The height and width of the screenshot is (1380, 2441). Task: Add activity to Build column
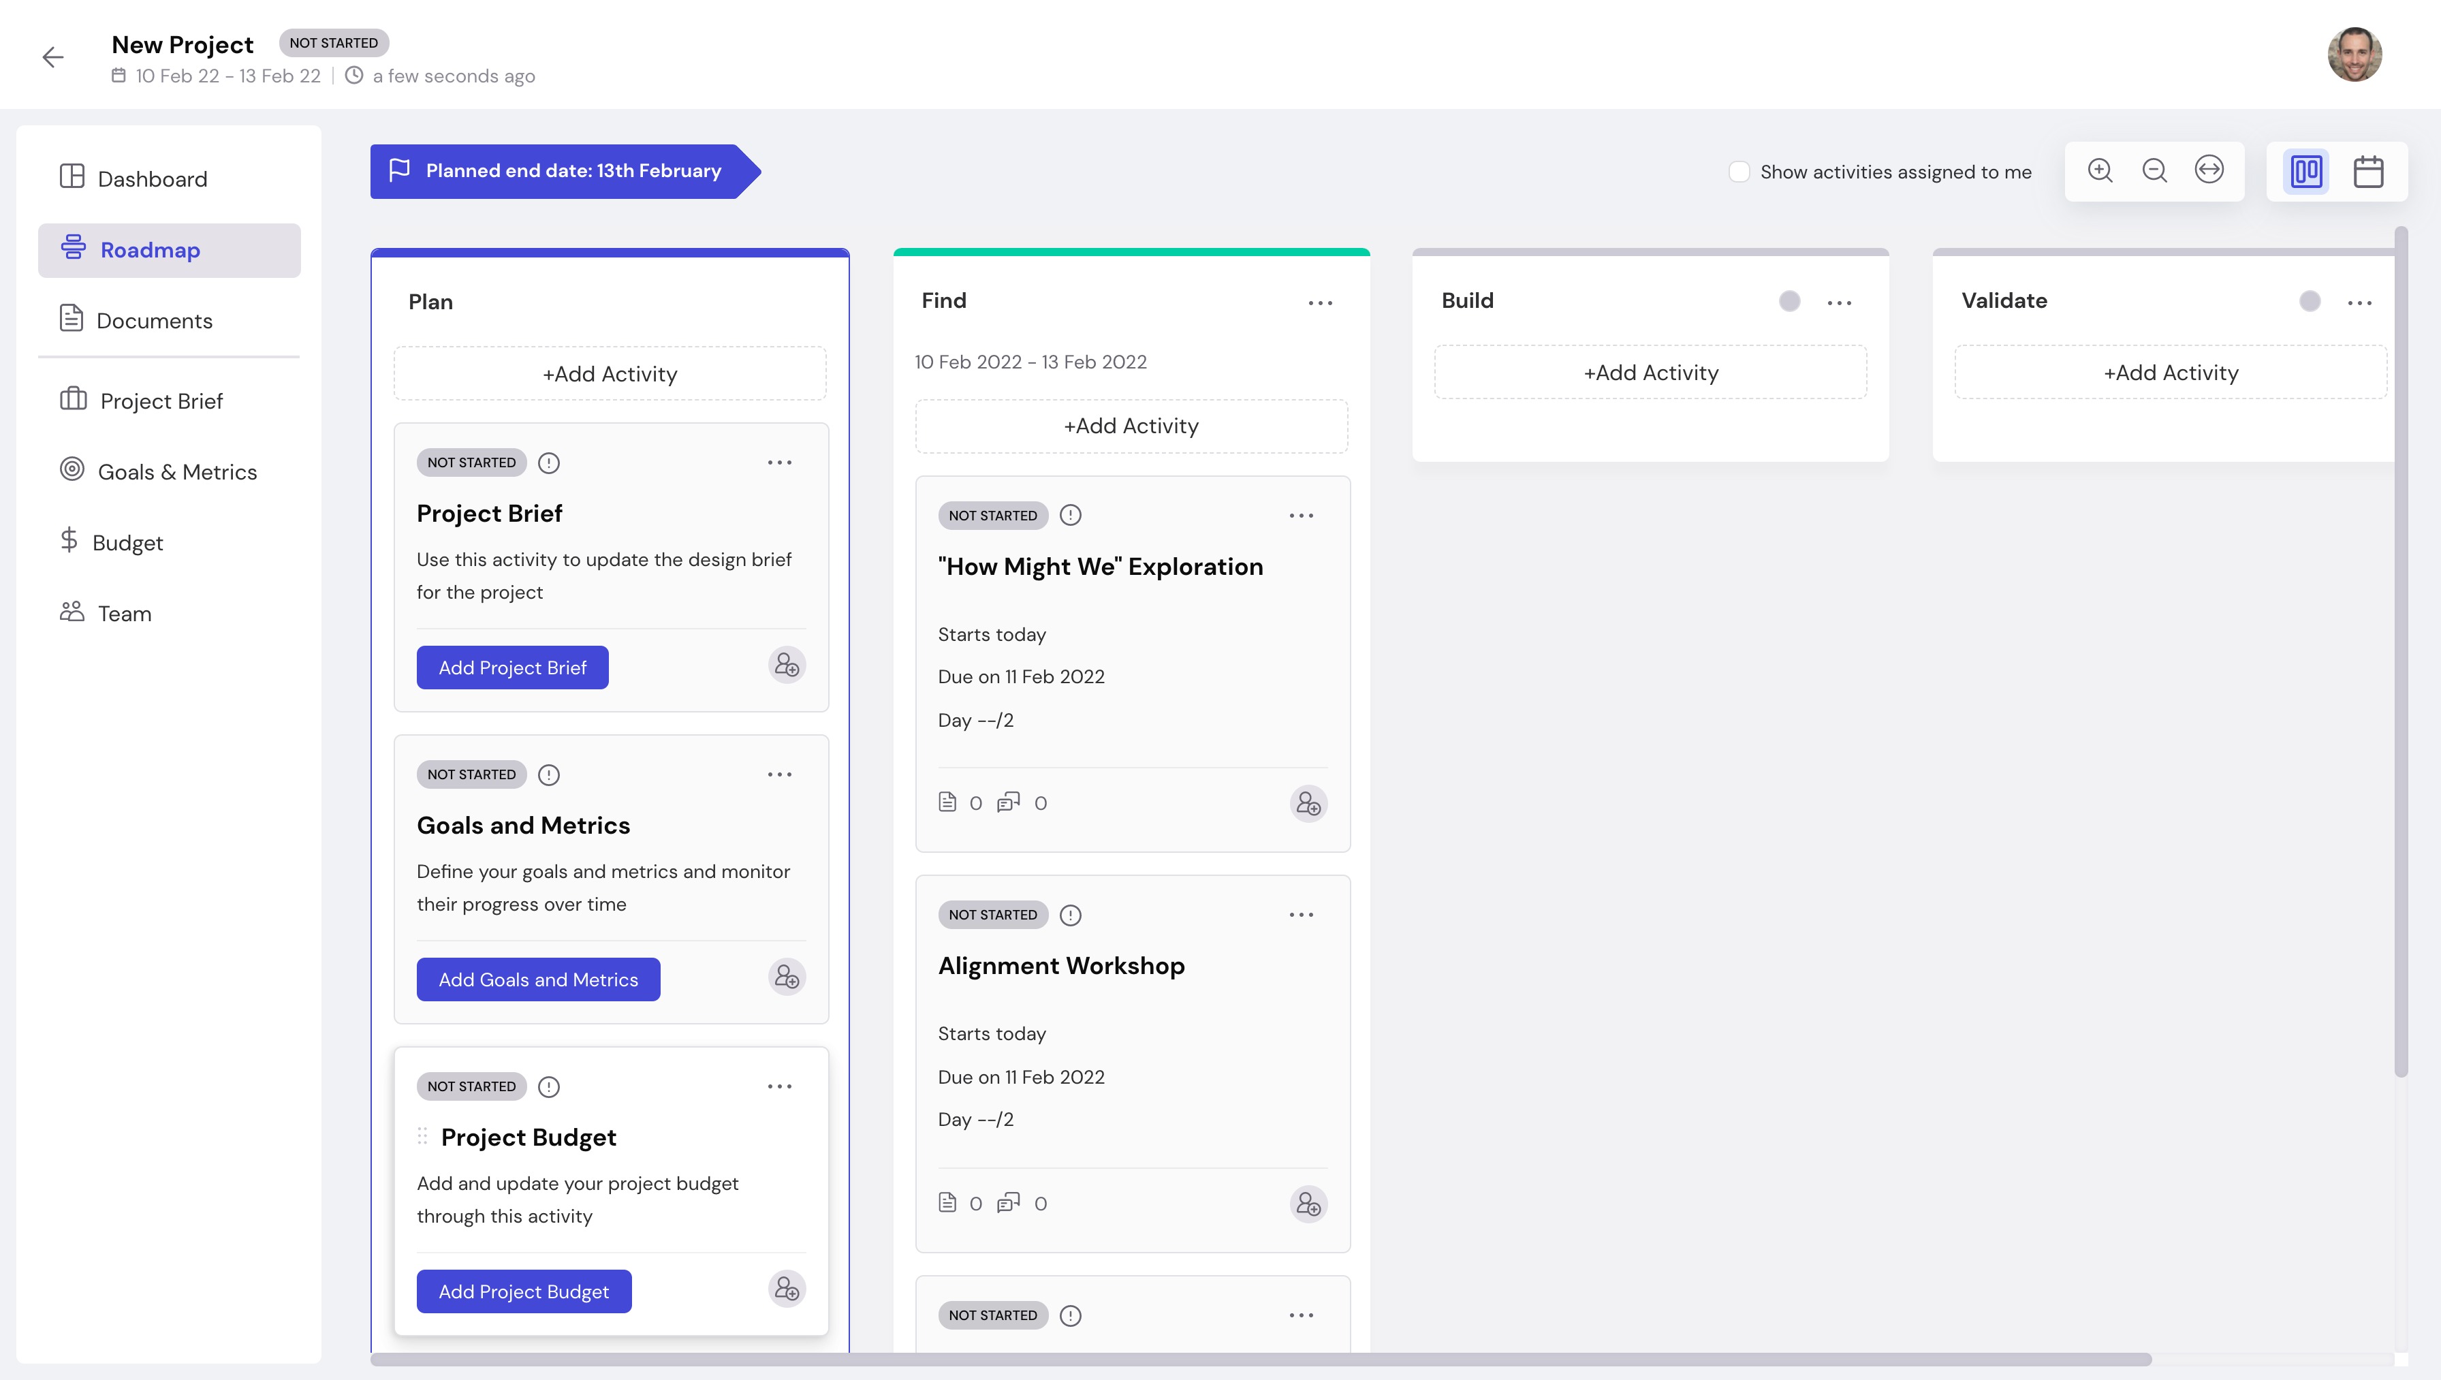pyautogui.click(x=1651, y=373)
